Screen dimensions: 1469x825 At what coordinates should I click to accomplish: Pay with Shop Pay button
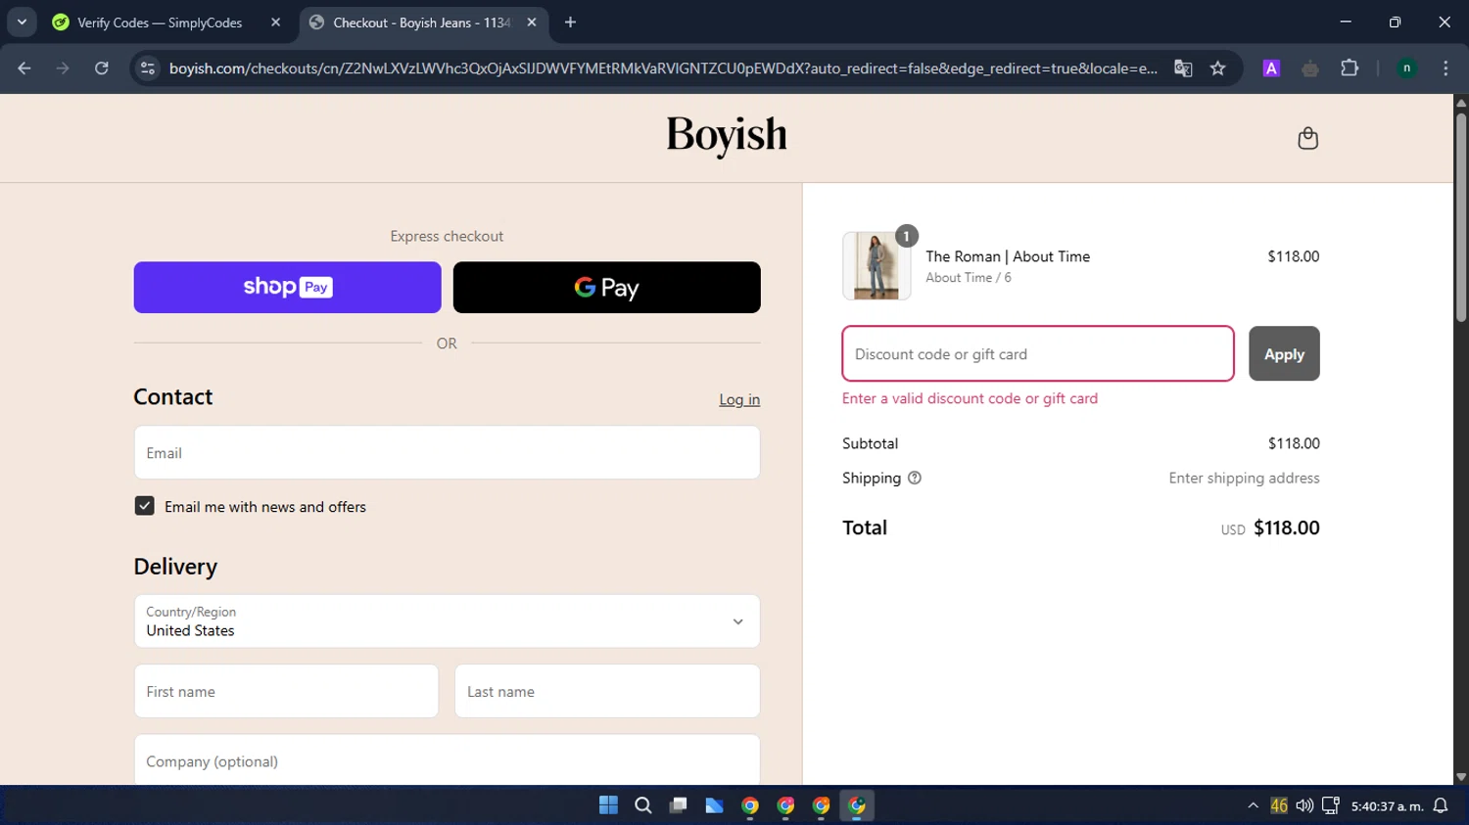(x=287, y=287)
